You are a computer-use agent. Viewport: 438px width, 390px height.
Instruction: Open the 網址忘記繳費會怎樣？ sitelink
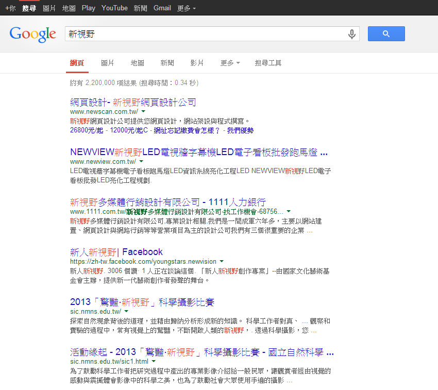pyautogui.click(x=187, y=130)
